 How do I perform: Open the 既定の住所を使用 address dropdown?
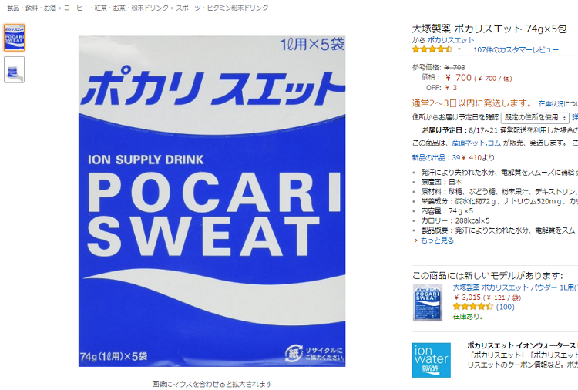pos(535,118)
